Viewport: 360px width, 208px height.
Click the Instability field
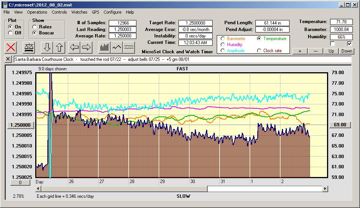pyautogui.click(x=196, y=36)
